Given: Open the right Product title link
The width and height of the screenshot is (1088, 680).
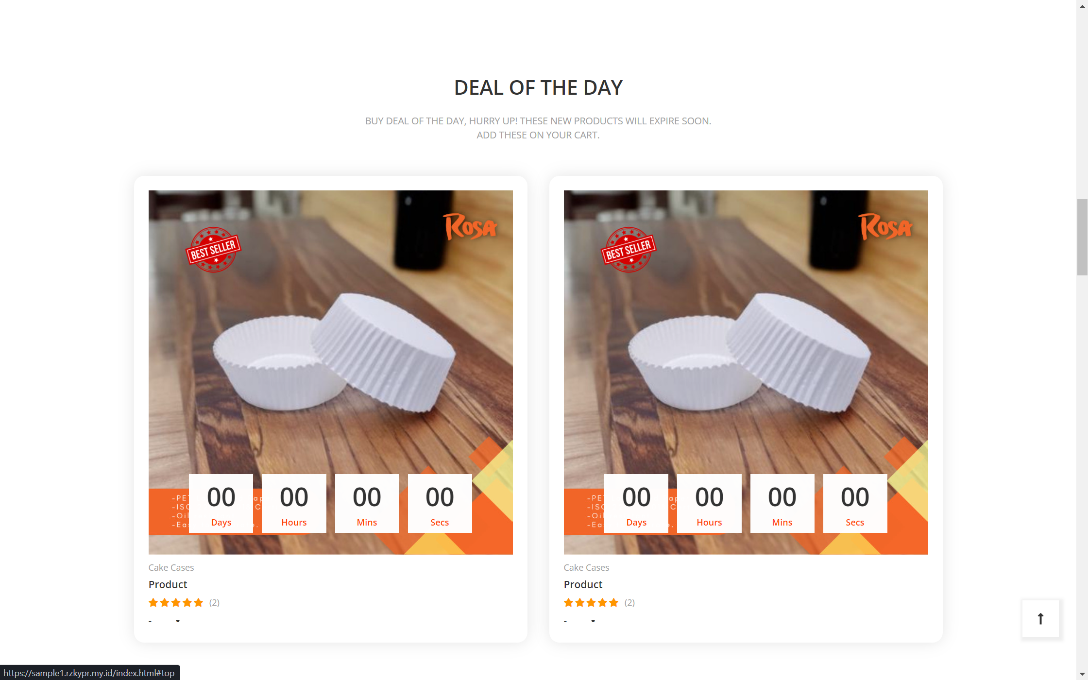Looking at the screenshot, I should tap(583, 584).
